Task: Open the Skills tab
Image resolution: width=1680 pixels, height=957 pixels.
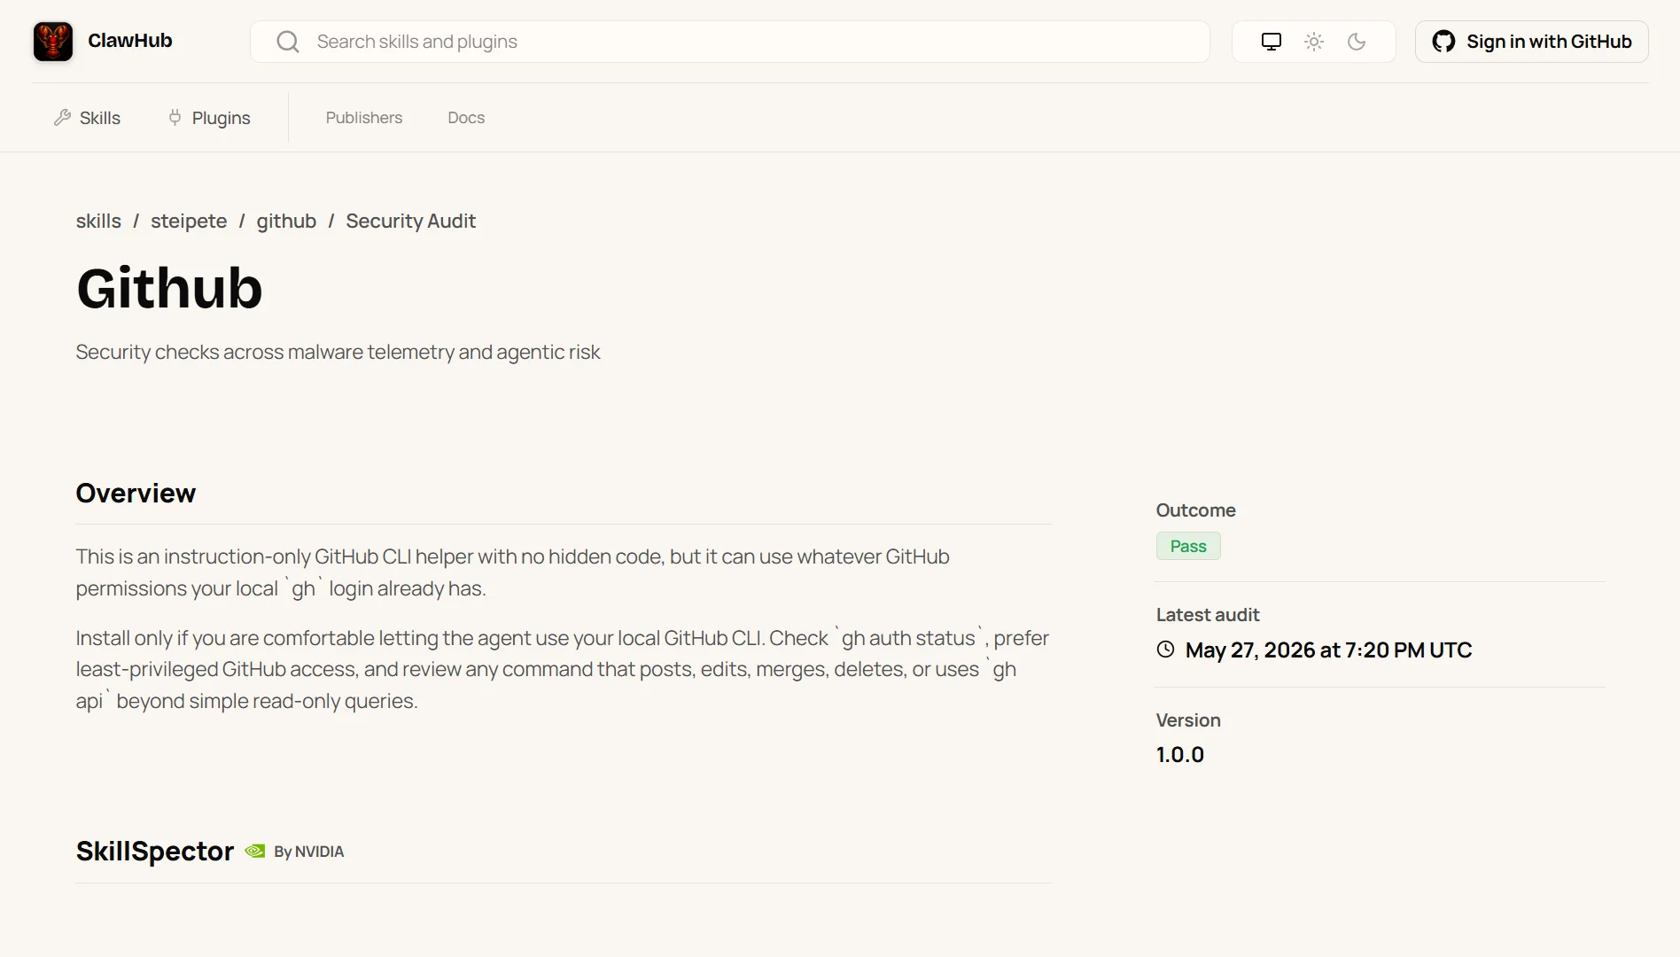Action: click(87, 118)
